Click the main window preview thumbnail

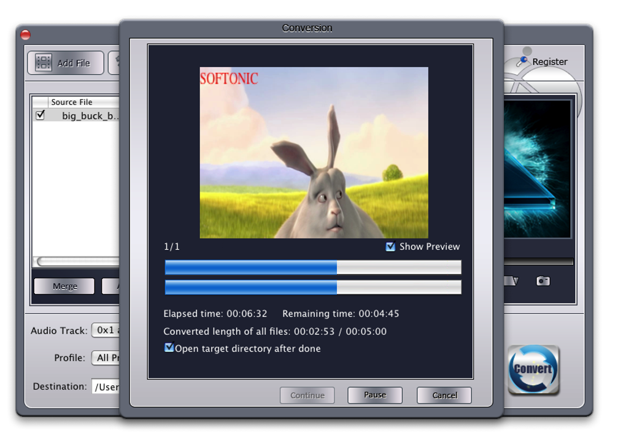[x=538, y=169]
